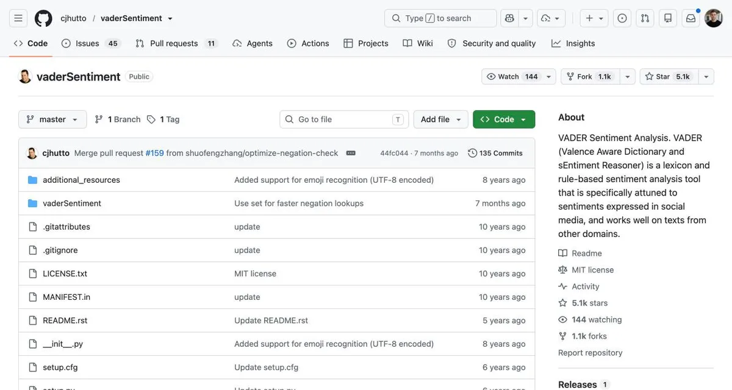Open the issues icon in top header
Image resolution: width=732 pixels, height=390 pixels.
(x=622, y=18)
